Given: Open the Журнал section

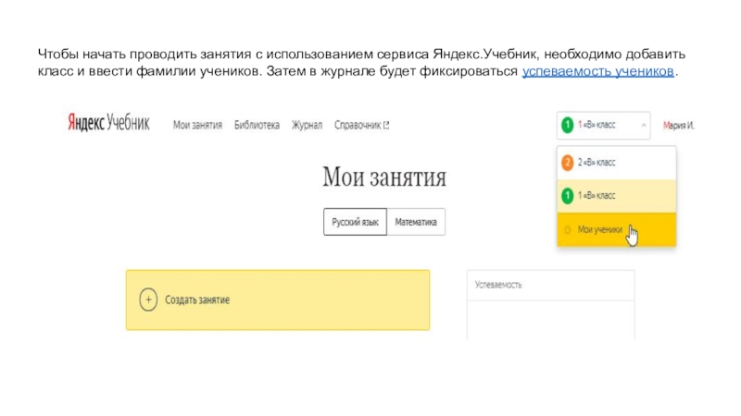Looking at the screenshot, I should click(307, 126).
